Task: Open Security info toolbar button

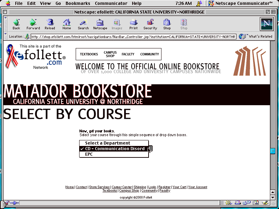Action: click(x=150, y=24)
